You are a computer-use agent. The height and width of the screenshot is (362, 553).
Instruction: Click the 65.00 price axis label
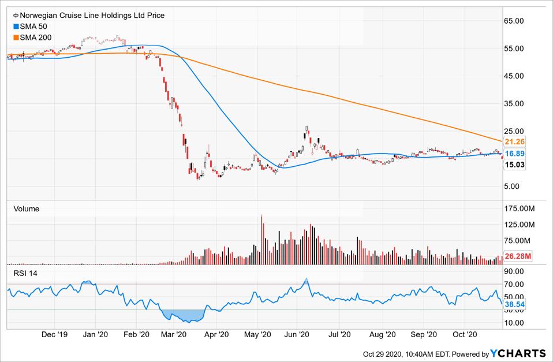point(514,21)
